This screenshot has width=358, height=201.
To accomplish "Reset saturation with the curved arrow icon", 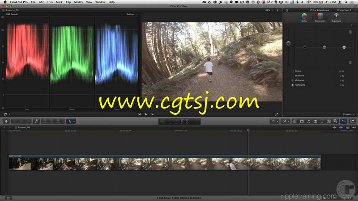I will point(351,25).
